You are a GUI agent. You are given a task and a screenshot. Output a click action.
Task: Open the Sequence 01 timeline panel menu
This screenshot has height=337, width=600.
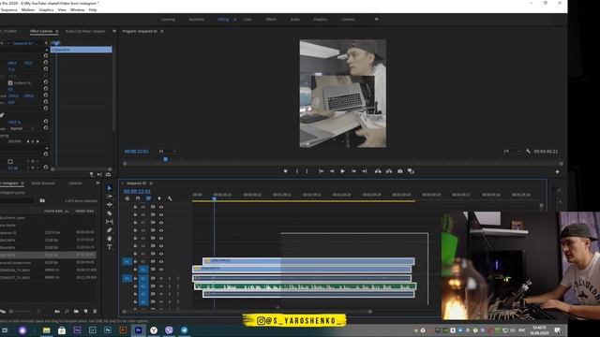click(x=151, y=183)
